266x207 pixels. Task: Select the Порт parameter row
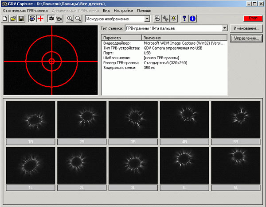click(x=164, y=53)
